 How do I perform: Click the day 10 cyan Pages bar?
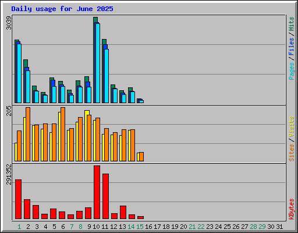98,63
